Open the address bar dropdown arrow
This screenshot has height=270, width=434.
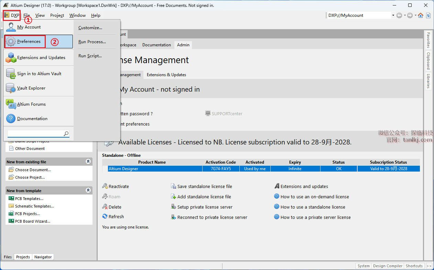(393, 15)
